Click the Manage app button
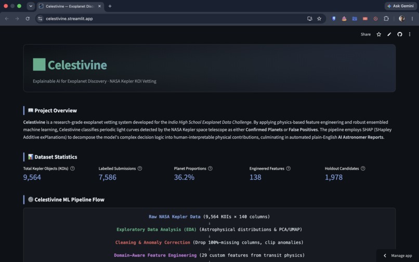Screen dimensions: 419x262 tap(398, 256)
